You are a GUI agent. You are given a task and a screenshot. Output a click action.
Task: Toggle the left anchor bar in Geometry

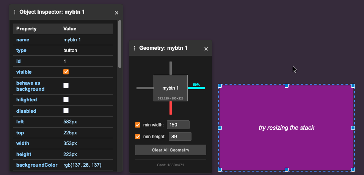point(145,88)
